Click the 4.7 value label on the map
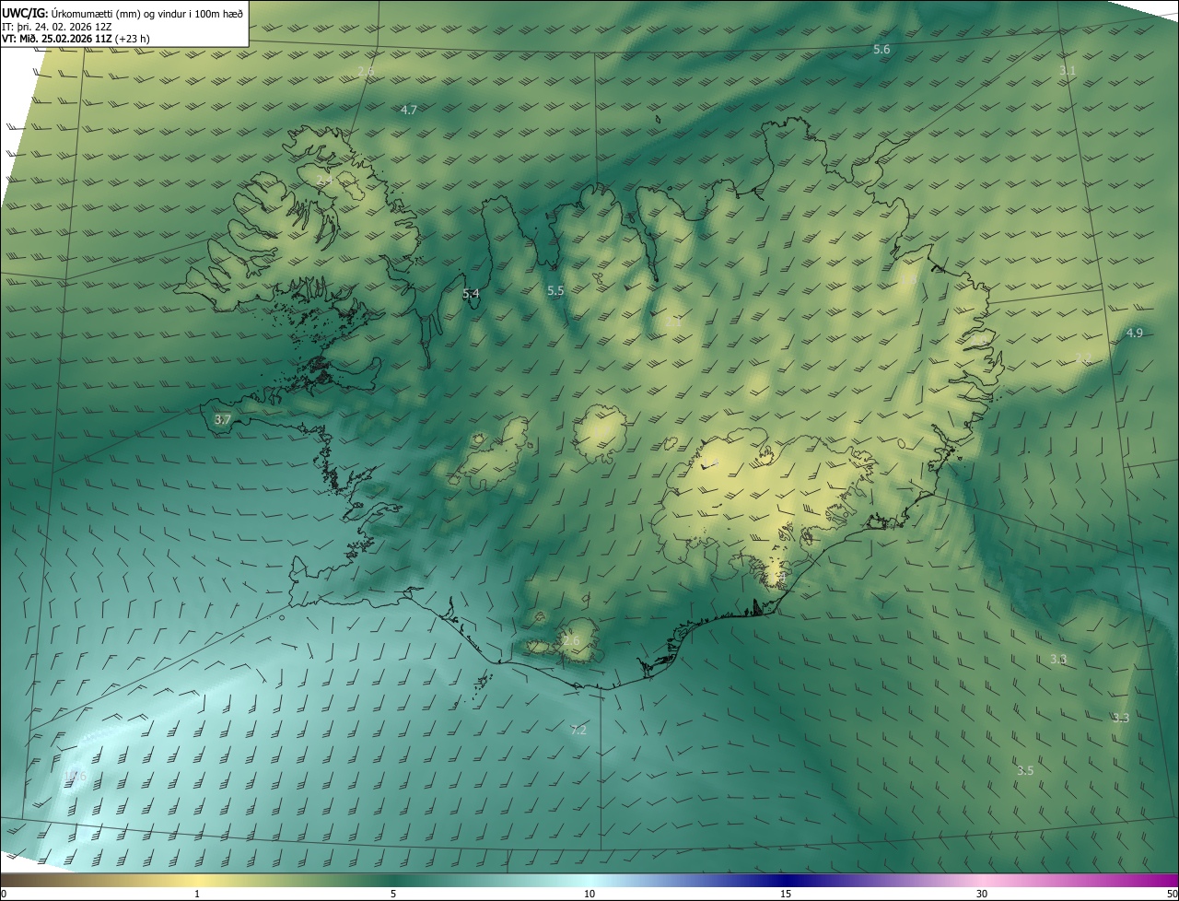The height and width of the screenshot is (901, 1179). pyautogui.click(x=409, y=110)
